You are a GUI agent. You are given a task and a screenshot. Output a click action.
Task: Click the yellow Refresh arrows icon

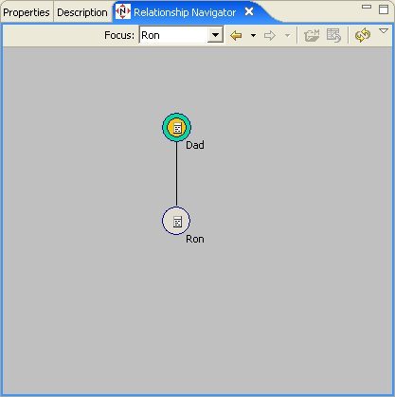click(363, 35)
